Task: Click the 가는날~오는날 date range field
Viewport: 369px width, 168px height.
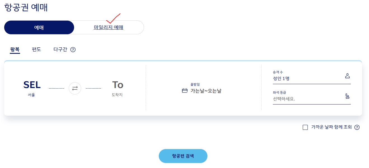Action: pos(206,91)
